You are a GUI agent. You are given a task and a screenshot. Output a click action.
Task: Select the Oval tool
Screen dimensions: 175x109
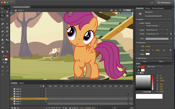(2, 32)
